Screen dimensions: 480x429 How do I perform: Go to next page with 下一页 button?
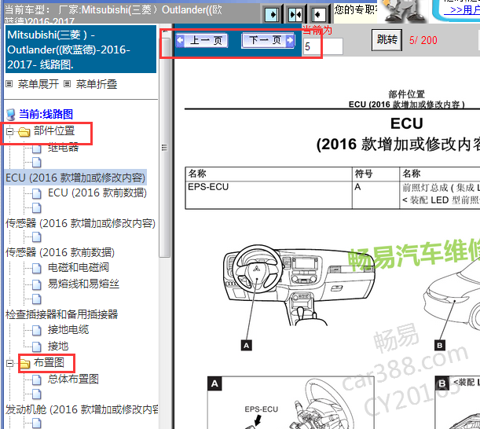(268, 40)
